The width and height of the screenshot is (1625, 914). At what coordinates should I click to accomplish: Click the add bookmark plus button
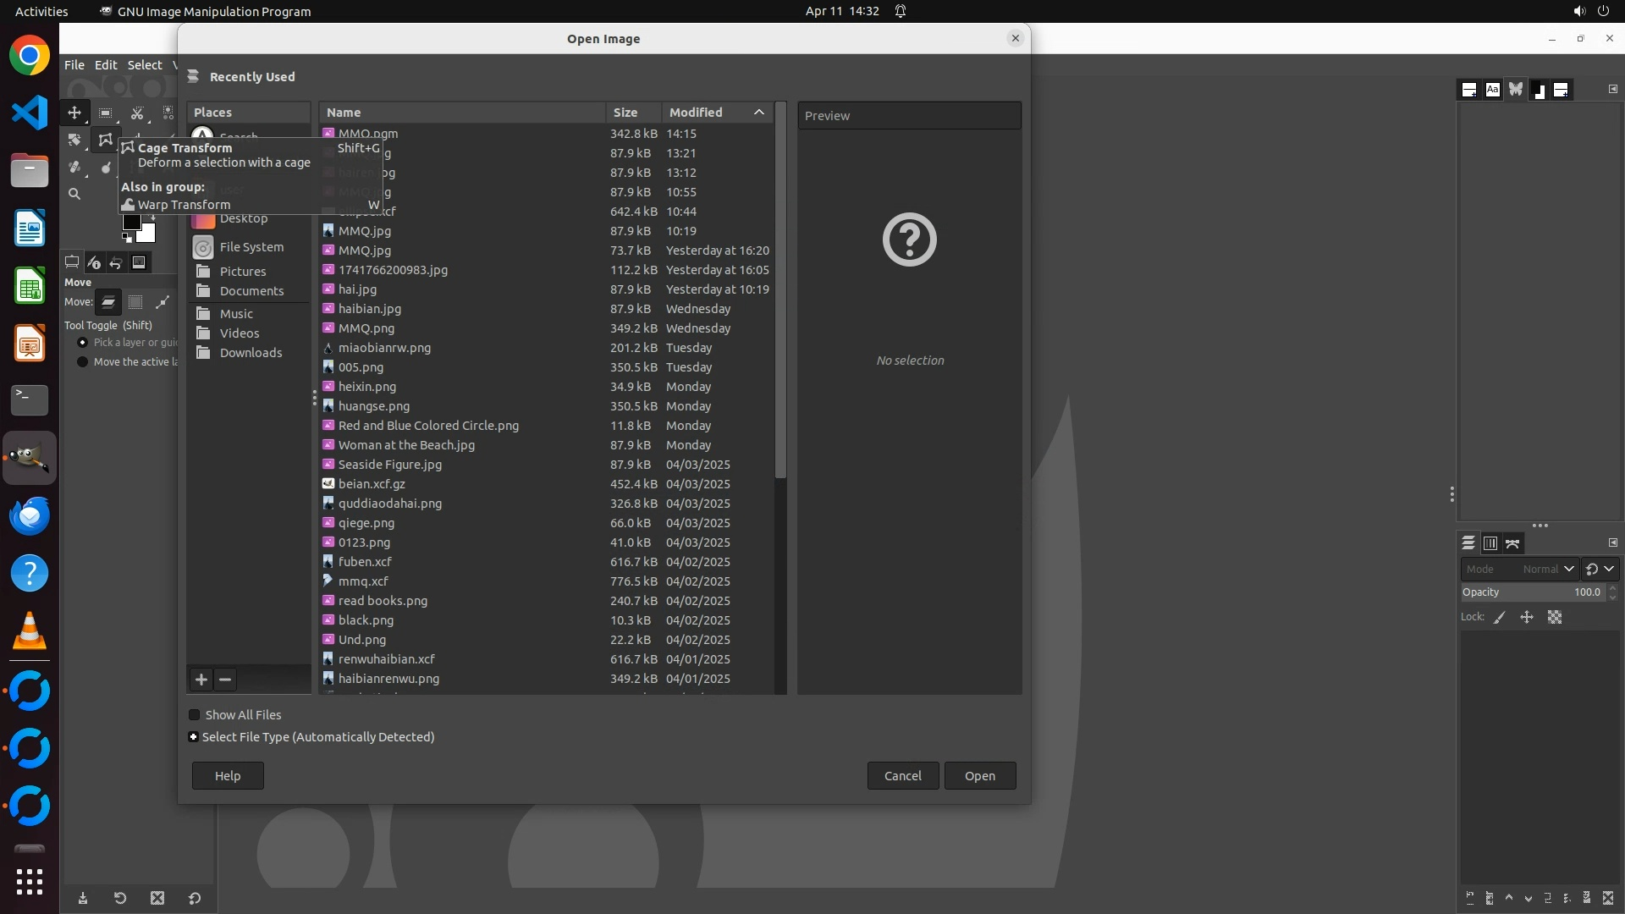(201, 680)
